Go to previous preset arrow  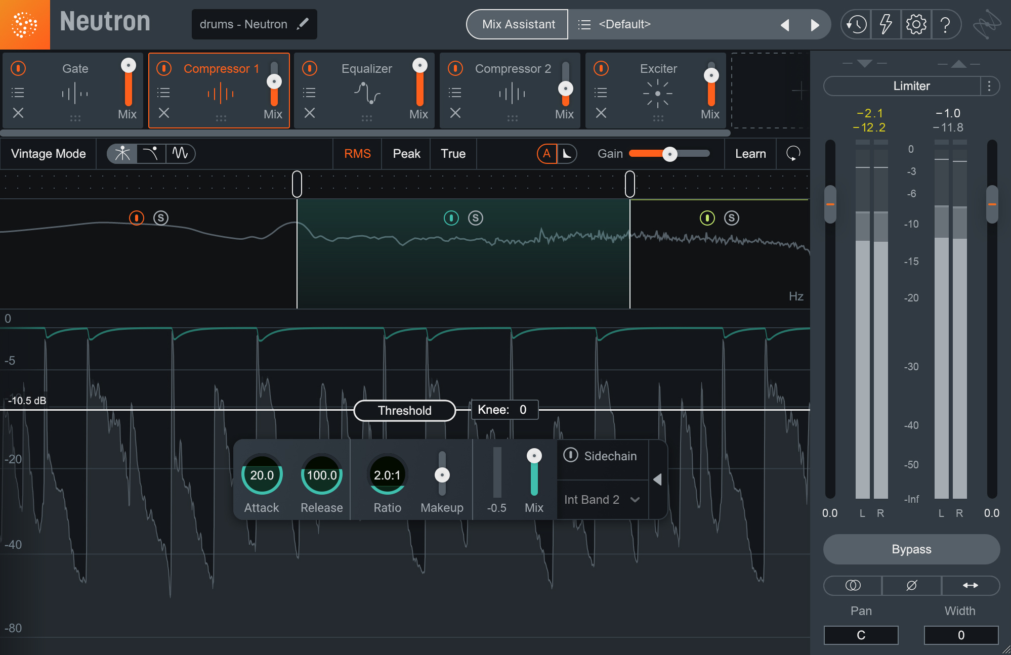click(x=785, y=25)
